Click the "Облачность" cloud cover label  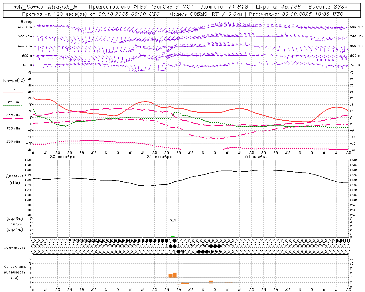[15, 248]
